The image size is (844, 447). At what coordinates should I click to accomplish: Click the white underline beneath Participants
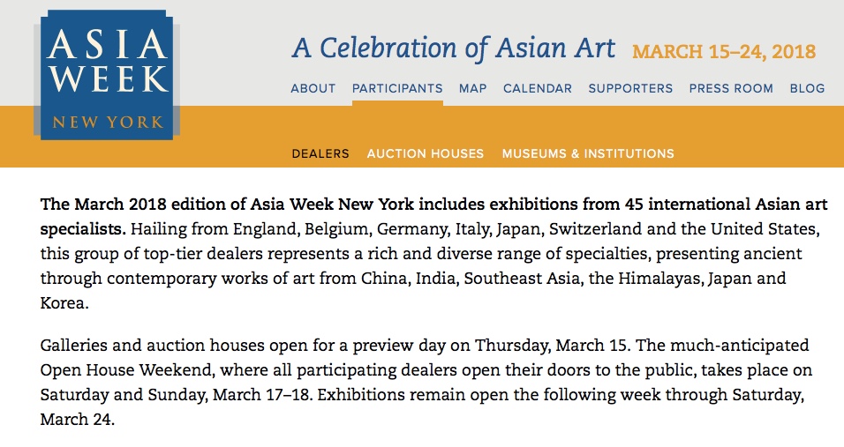398,103
